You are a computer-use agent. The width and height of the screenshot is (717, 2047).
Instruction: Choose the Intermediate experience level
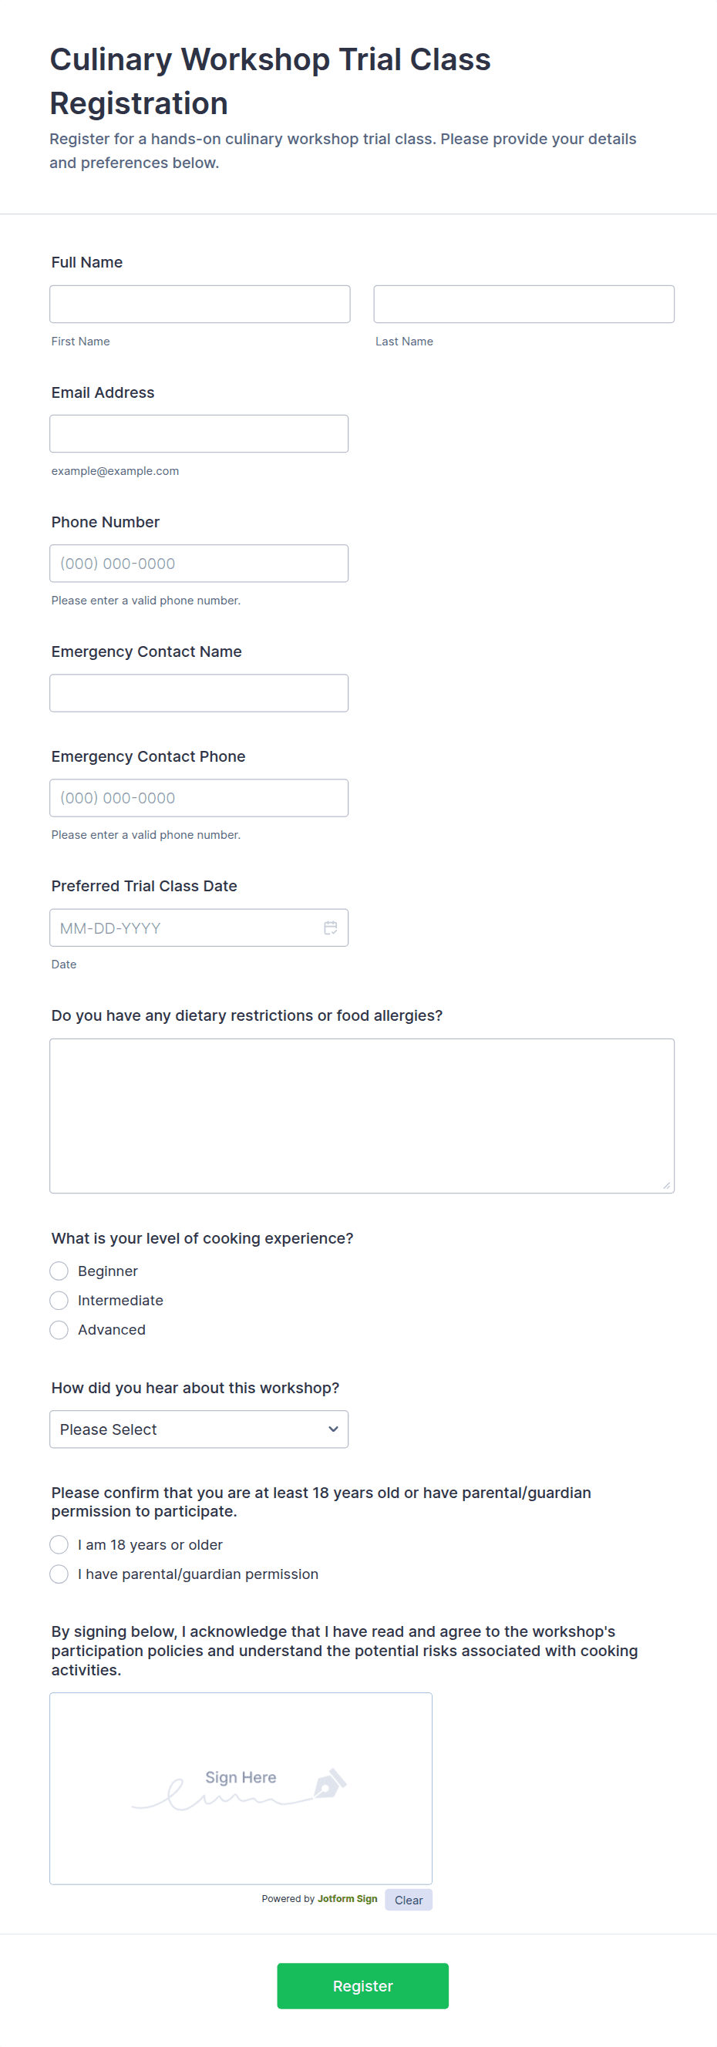[x=59, y=1300]
